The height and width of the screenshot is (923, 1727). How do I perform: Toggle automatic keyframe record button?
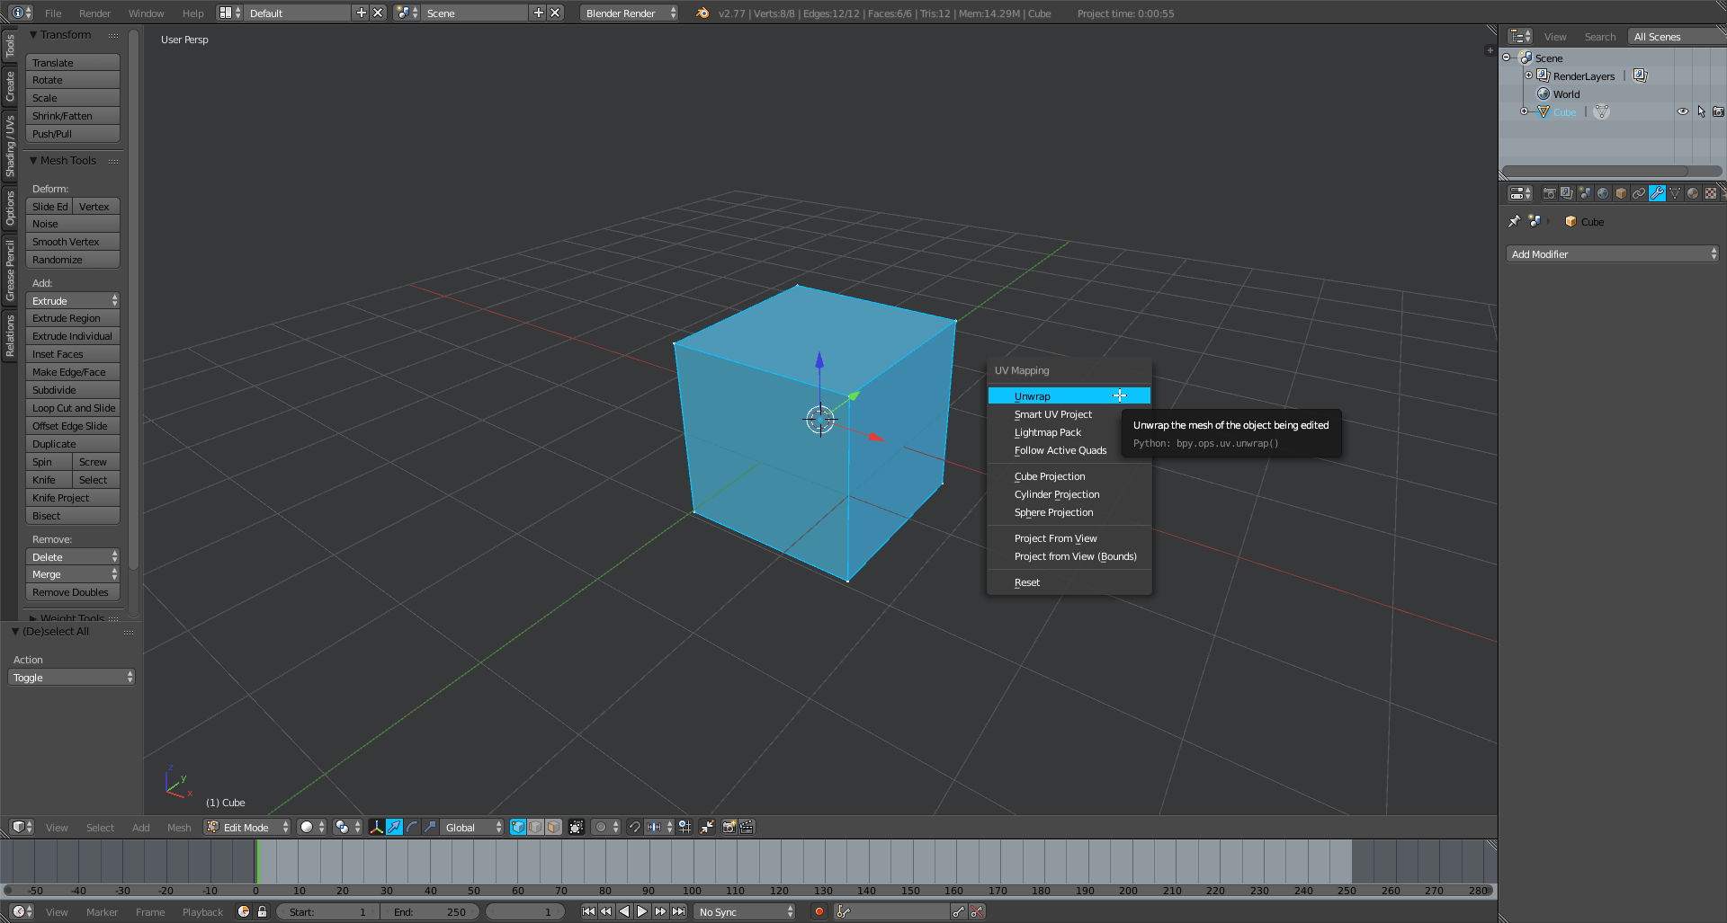819,911
